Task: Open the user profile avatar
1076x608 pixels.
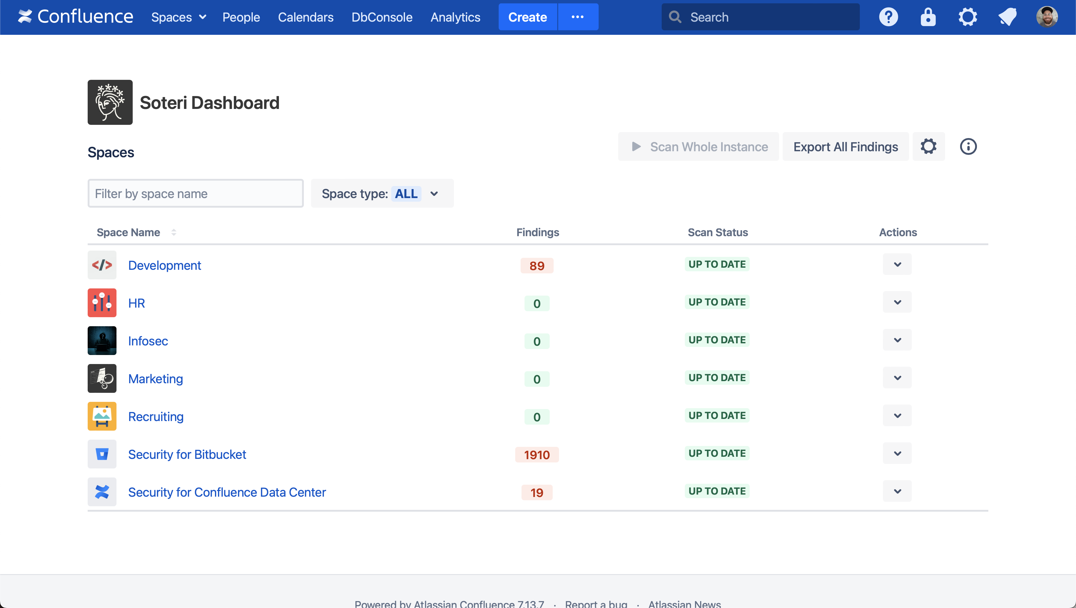Action: 1047,17
